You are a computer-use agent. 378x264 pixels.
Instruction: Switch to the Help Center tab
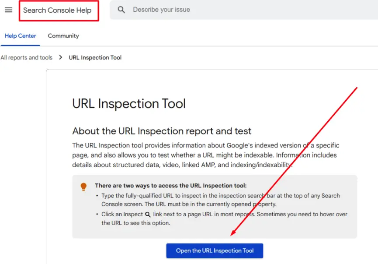(21, 36)
